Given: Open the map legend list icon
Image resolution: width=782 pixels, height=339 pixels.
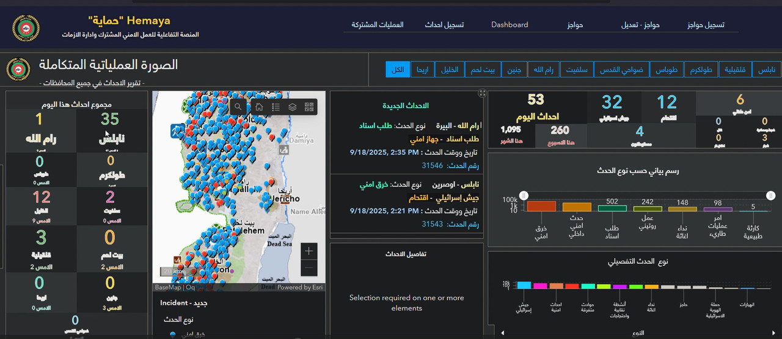Looking at the screenshot, I should click(x=276, y=107).
